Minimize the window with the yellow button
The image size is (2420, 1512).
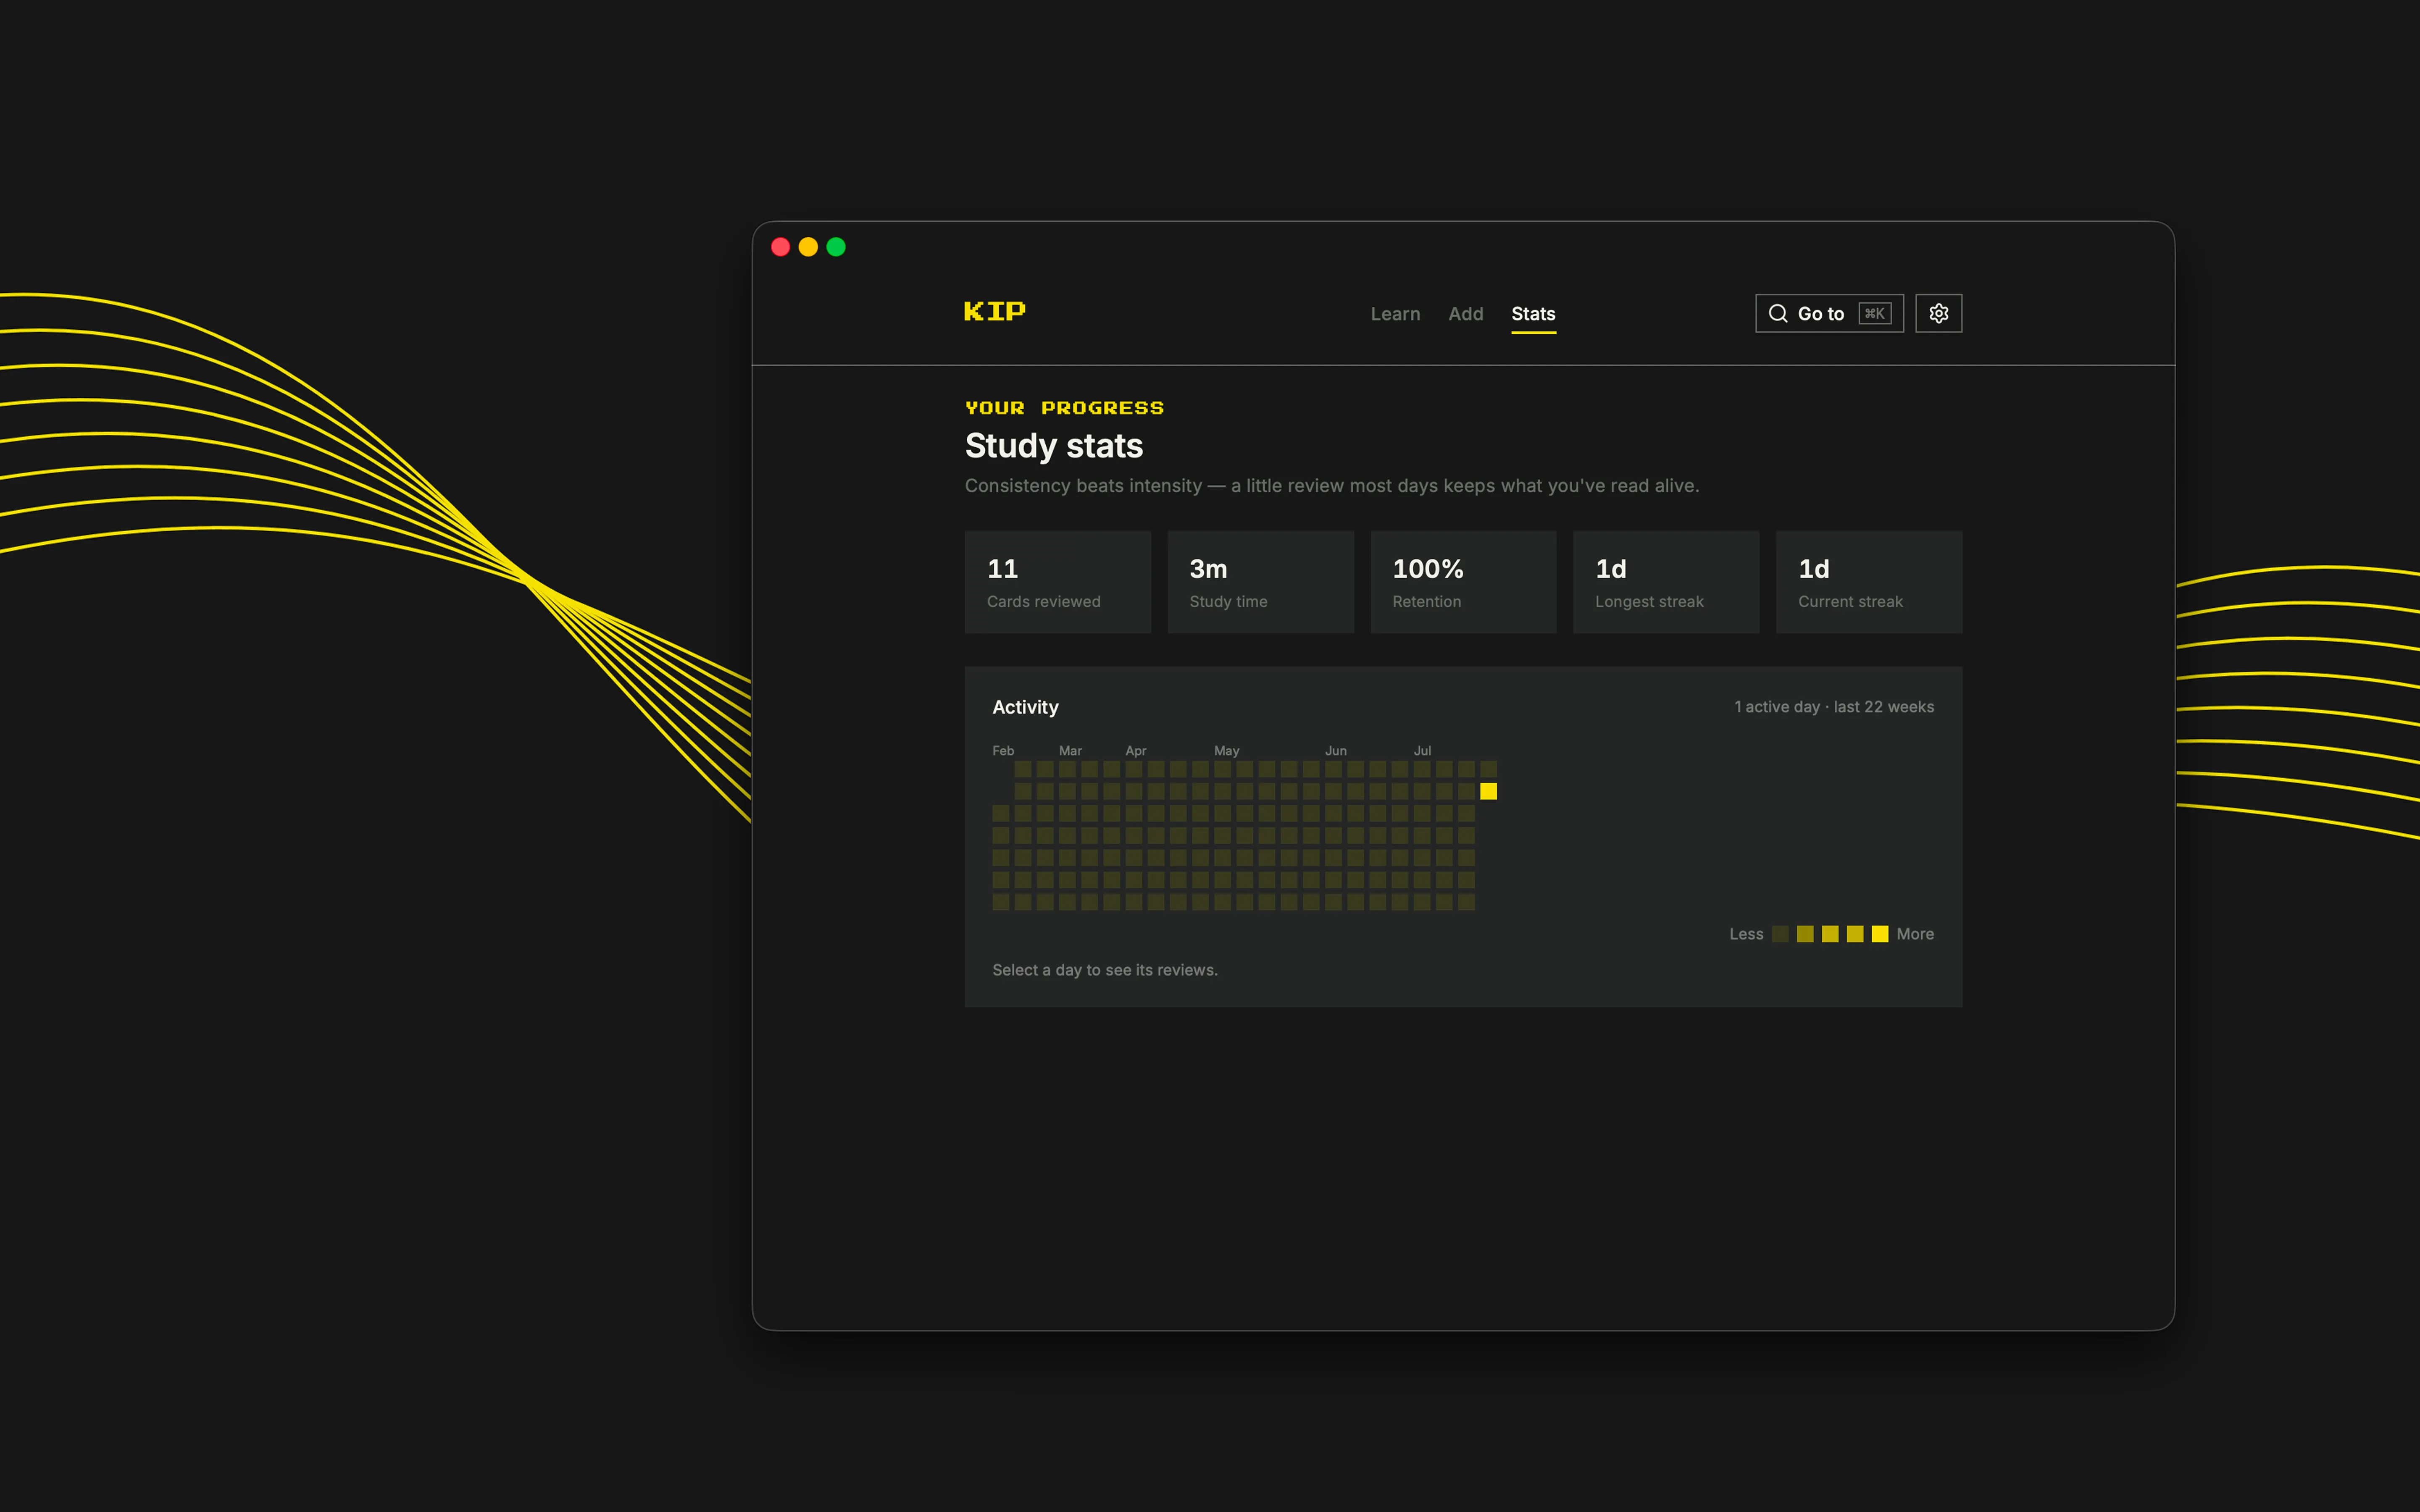click(x=808, y=247)
